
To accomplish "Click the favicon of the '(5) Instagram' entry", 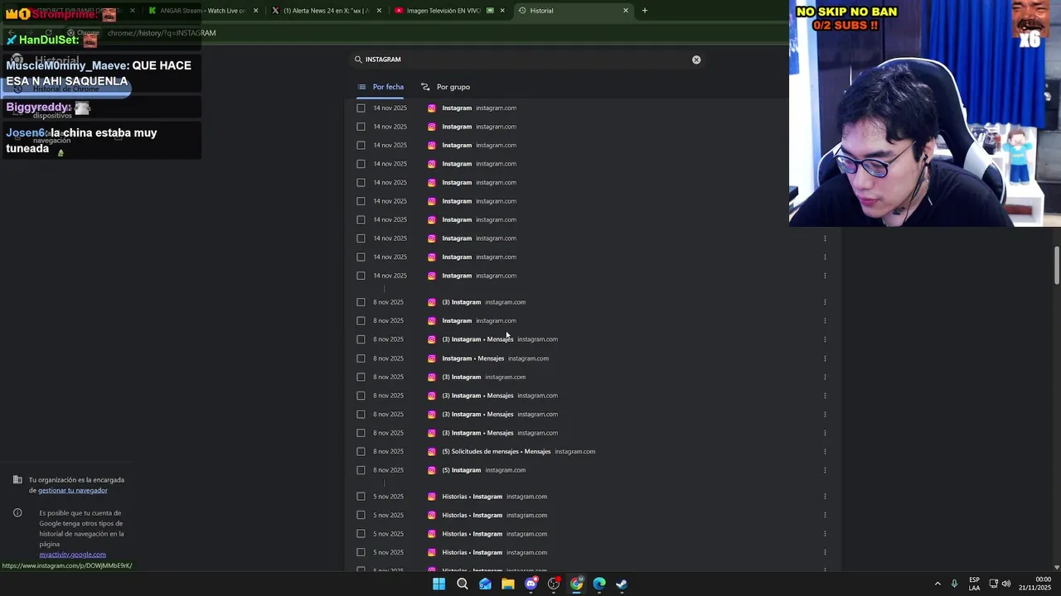I will coord(432,470).
